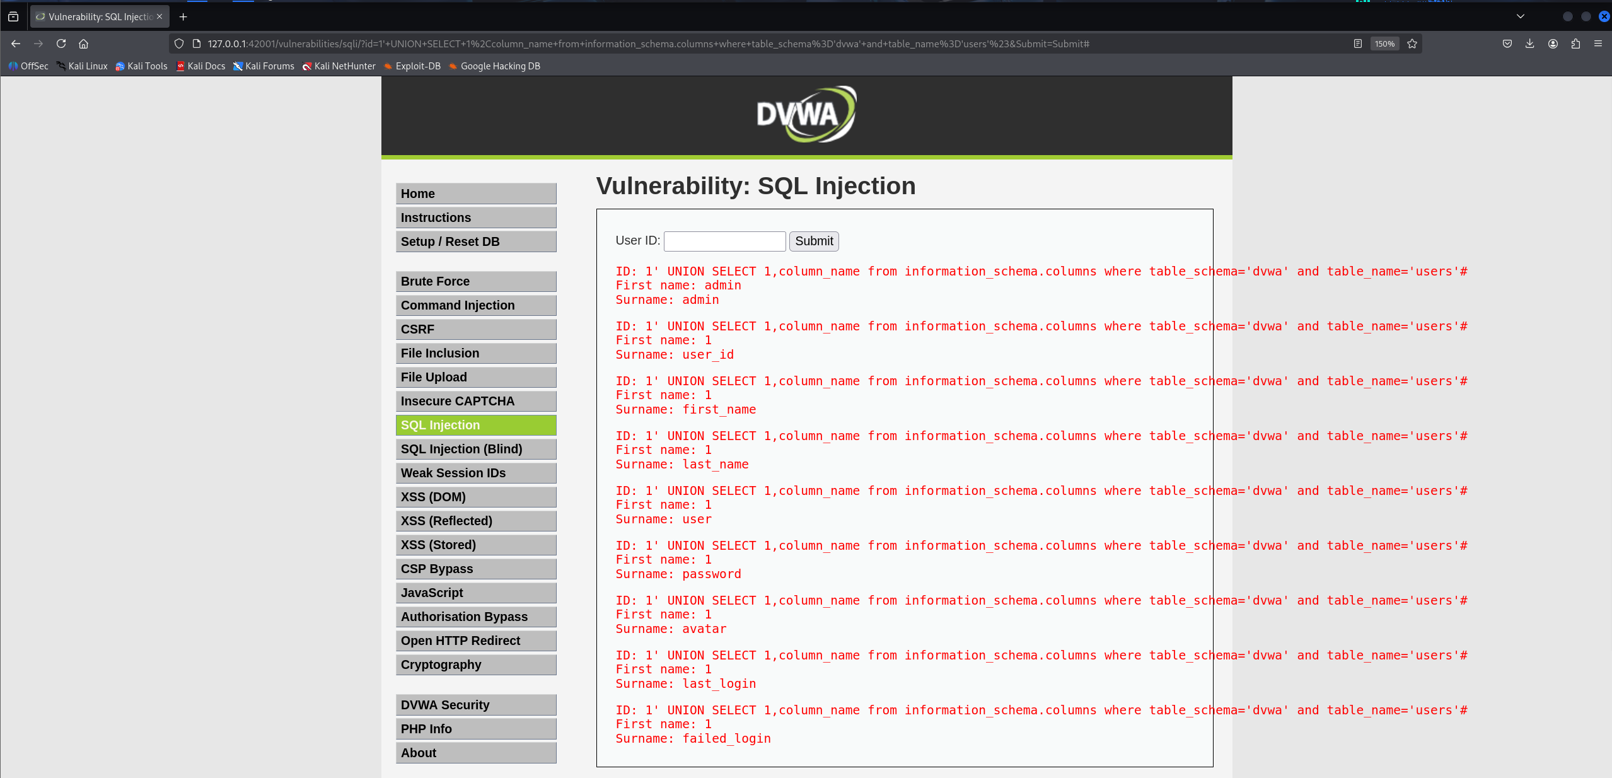Open the extensions puzzle icon
The image size is (1612, 778).
pyautogui.click(x=1575, y=44)
